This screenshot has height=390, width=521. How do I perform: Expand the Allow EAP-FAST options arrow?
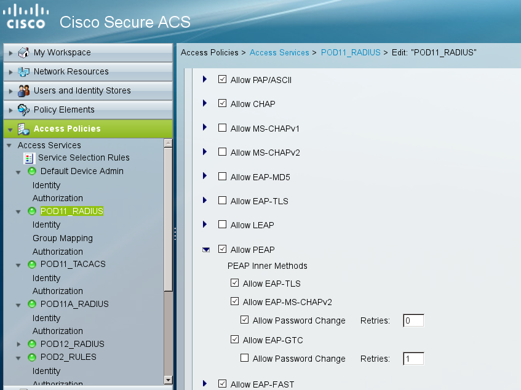pyautogui.click(x=205, y=384)
